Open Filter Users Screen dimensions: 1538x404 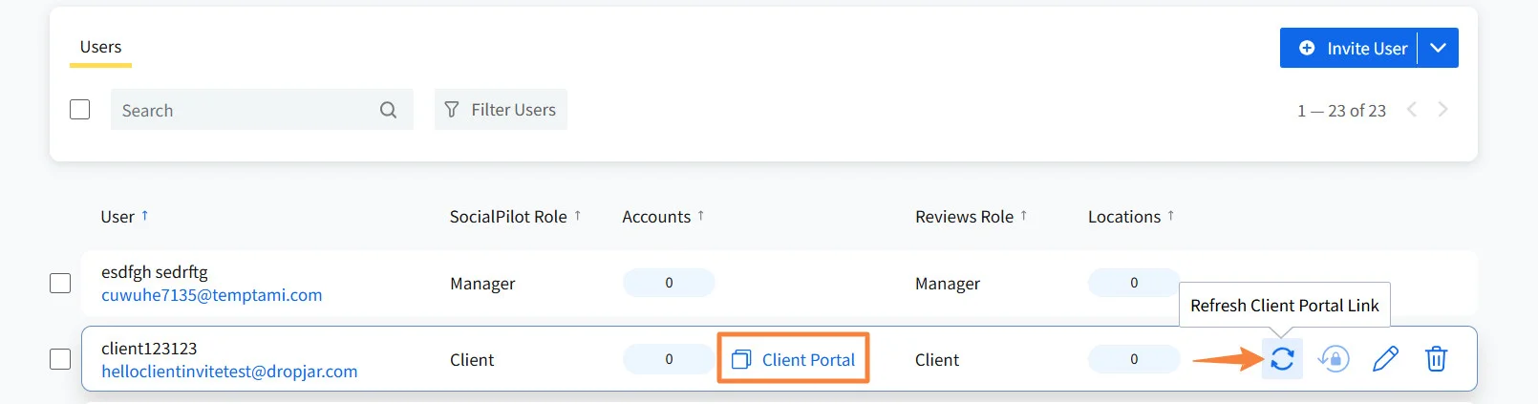[501, 110]
